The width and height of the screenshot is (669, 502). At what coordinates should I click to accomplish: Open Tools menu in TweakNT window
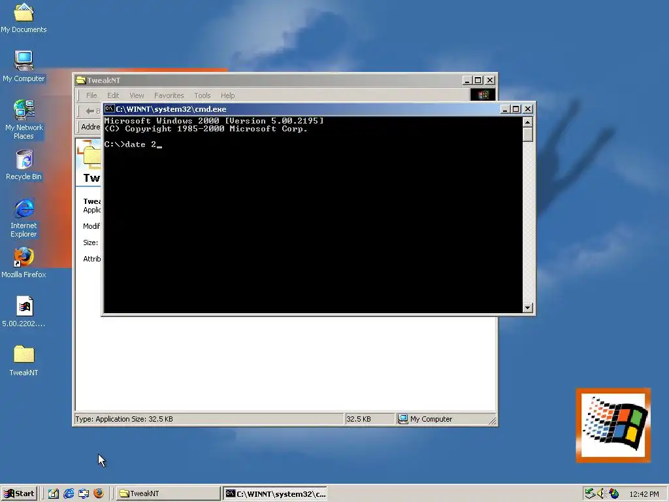[x=203, y=95]
